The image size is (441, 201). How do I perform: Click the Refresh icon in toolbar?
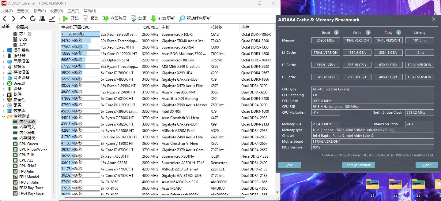click(x=33, y=19)
